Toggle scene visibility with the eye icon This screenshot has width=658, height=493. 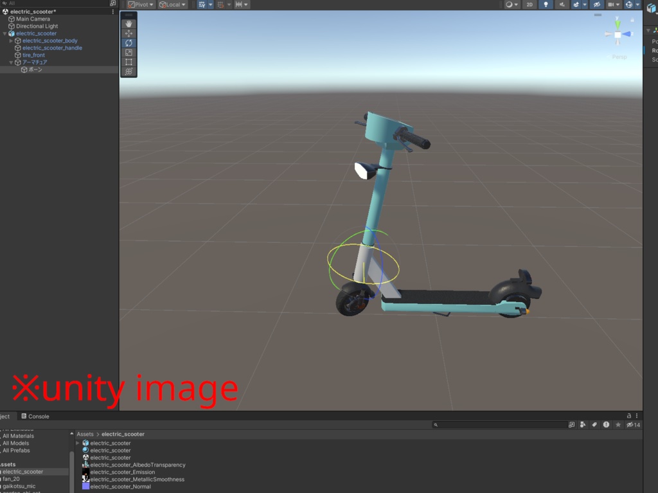pyautogui.click(x=597, y=4)
